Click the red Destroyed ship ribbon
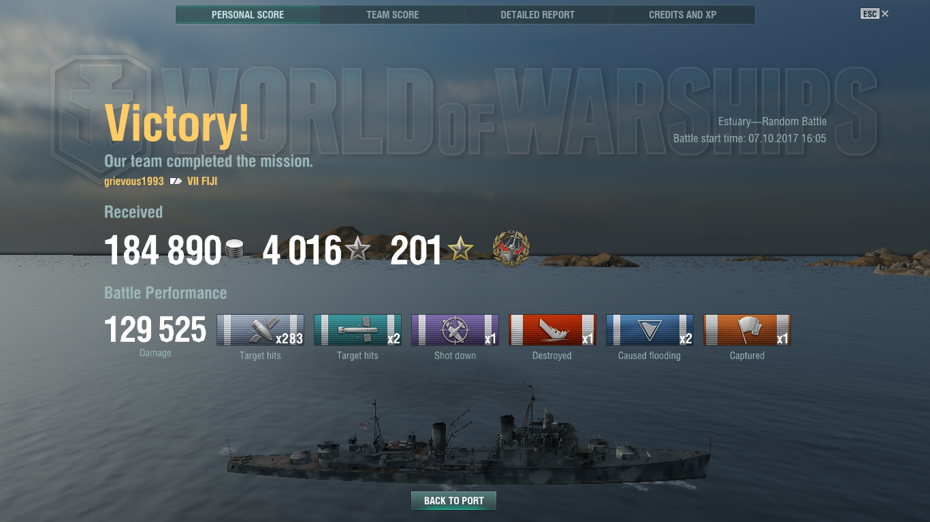The width and height of the screenshot is (930, 522). coord(552,330)
